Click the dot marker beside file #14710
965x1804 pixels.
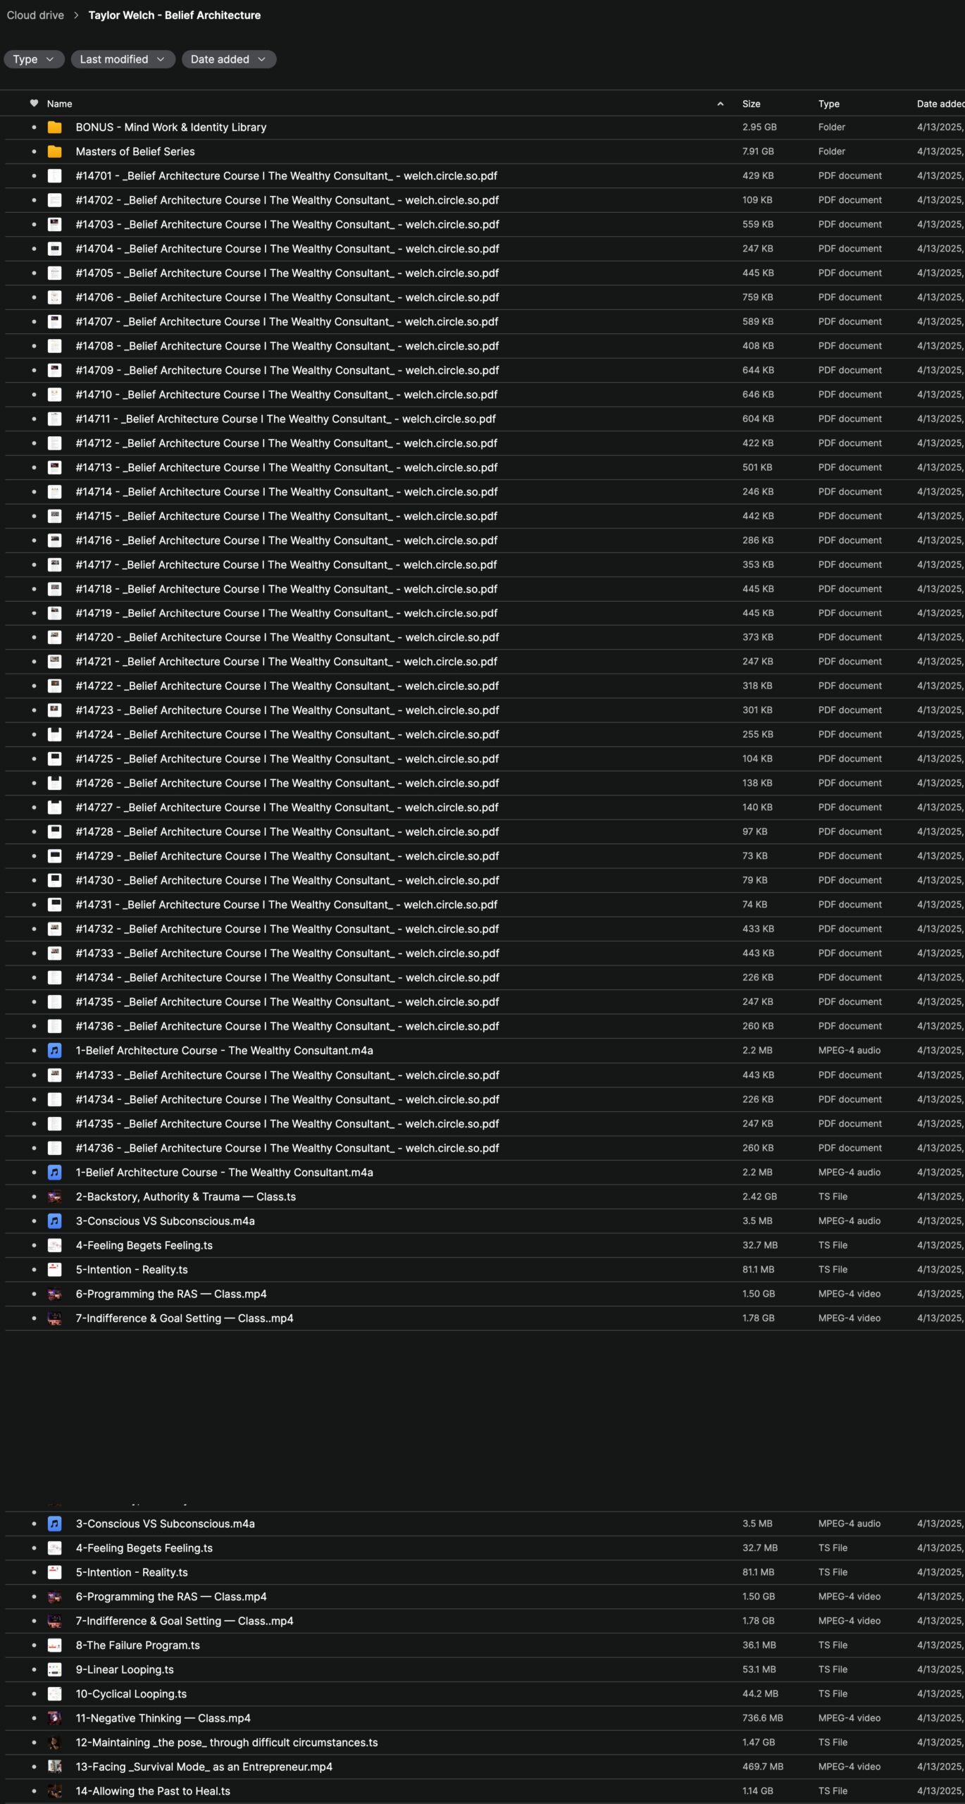point(34,395)
